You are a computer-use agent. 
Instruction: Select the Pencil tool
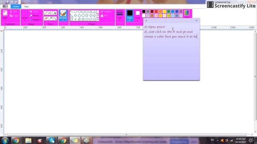click(46, 13)
